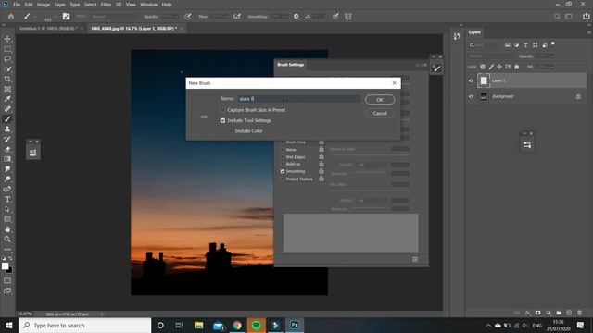Screen dimensions: 593x333
Task: Uncheck Include Tool Settings checkbox
Action: tap(222, 120)
